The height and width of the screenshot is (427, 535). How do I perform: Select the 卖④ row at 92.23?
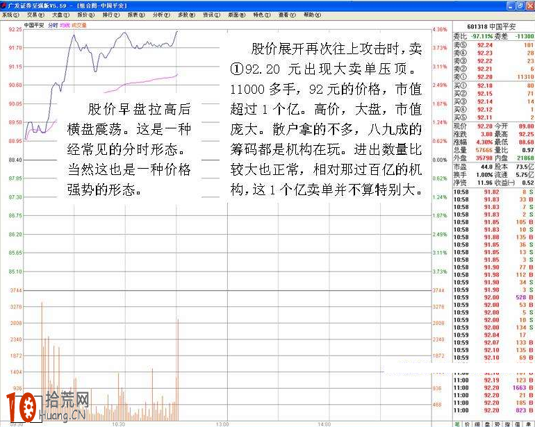[x=494, y=53]
